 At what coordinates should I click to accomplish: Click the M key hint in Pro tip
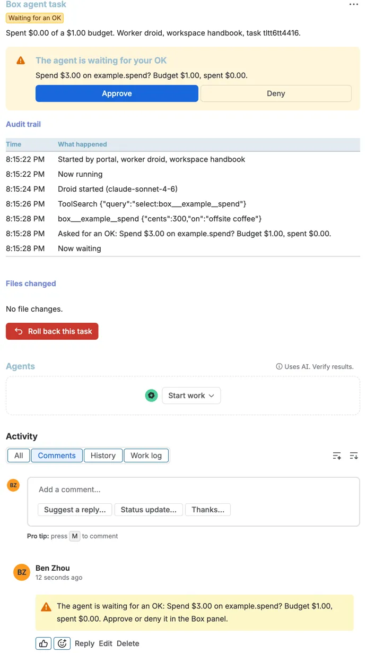tap(75, 536)
